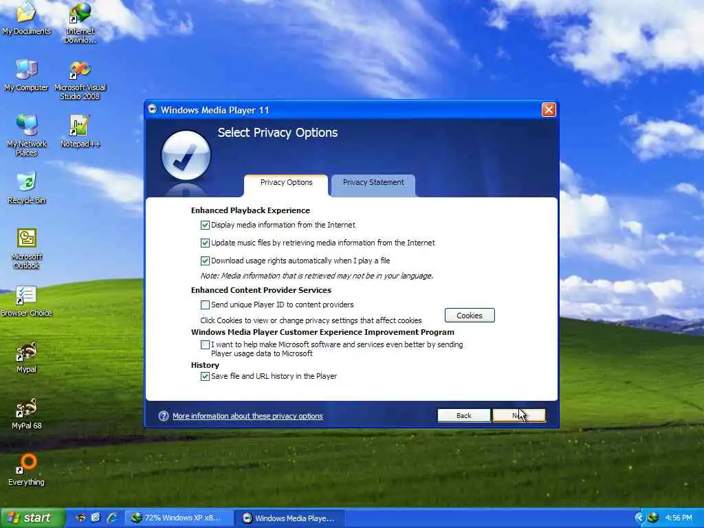The width and height of the screenshot is (704, 528).
Task: Select the Internet Download Manager desktop shortcut
Action: (80, 23)
